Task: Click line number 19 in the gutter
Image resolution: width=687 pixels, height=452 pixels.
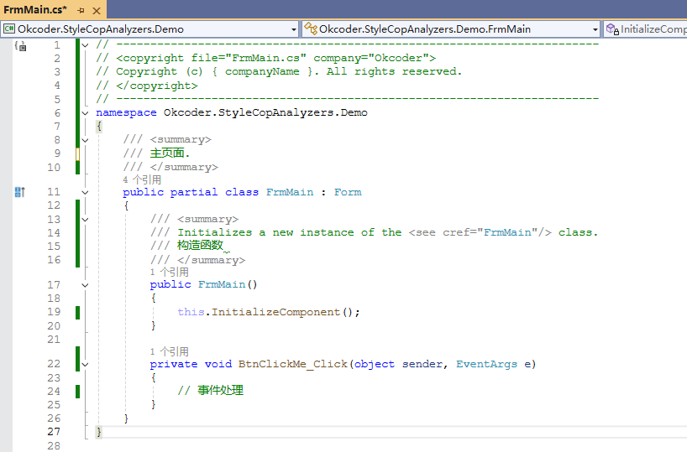Action: tap(54, 312)
